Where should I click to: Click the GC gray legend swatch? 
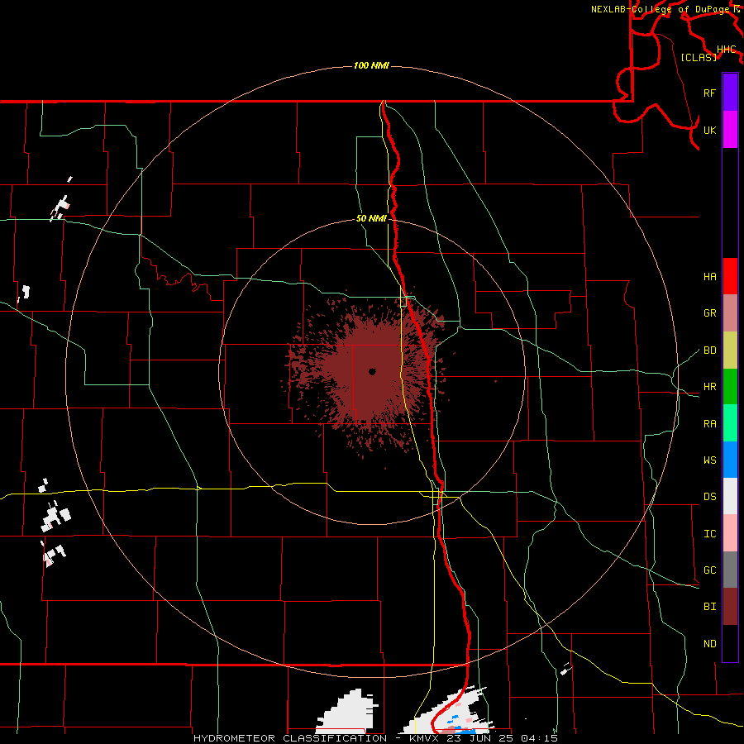730,570
